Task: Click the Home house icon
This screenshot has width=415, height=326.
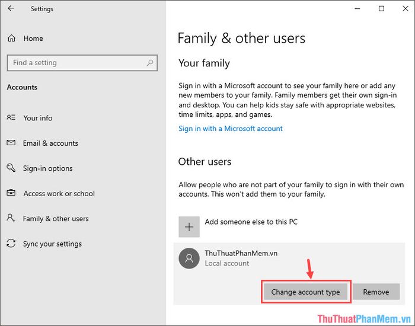Action: (x=11, y=39)
